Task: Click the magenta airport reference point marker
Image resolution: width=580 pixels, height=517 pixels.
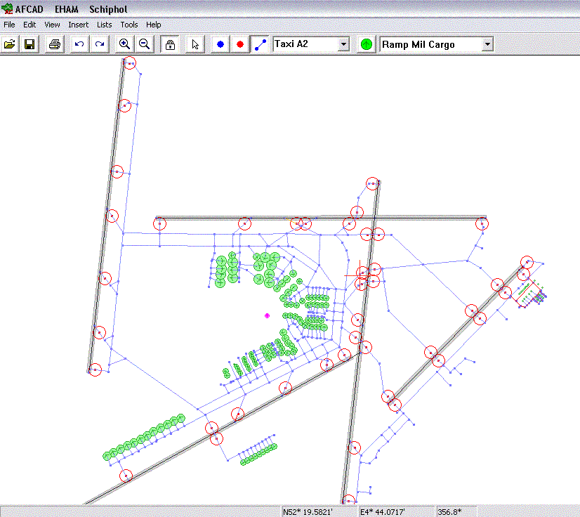Action: (x=268, y=316)
